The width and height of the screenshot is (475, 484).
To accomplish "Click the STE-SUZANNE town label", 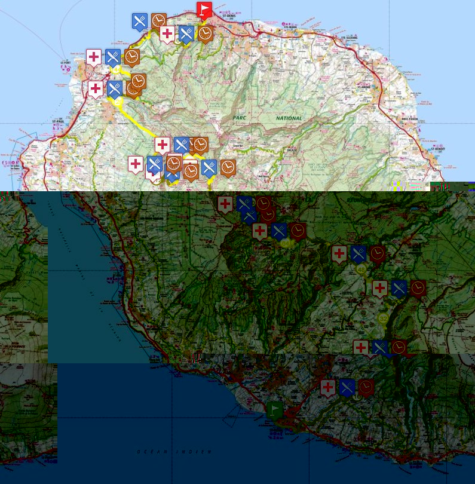I will tap(350, 38).
